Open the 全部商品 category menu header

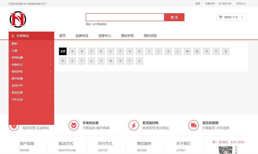(31, 36)
